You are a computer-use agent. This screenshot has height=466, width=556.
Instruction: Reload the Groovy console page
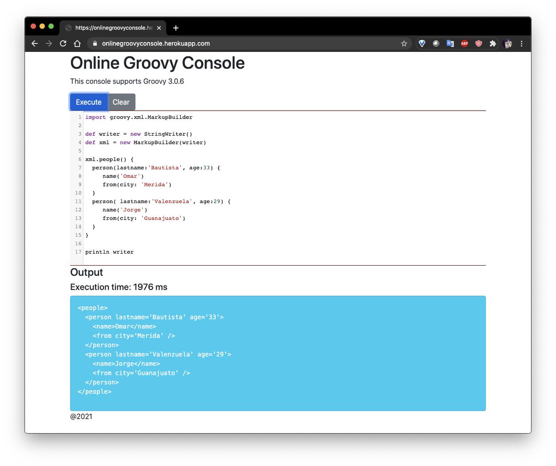63,43
